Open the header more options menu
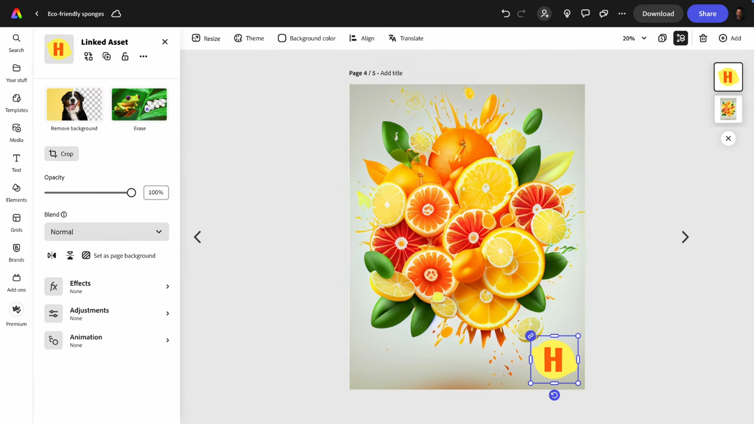 622,14
